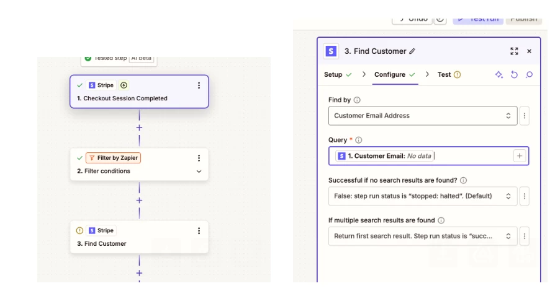Open the no search results dropdown
550x291 pixels.
[x=423, y=196]
